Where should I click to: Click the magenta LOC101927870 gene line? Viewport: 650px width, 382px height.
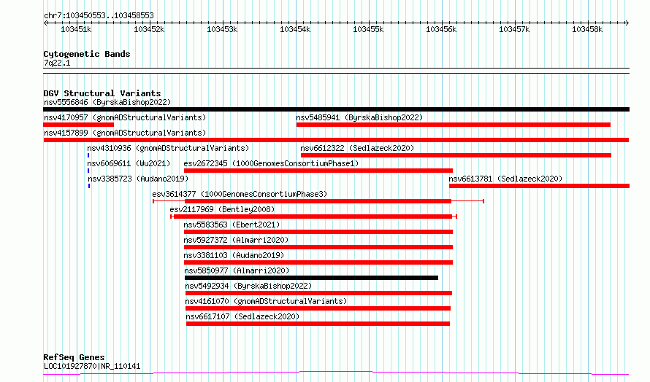pyautogui.click(x=336, y=373)
